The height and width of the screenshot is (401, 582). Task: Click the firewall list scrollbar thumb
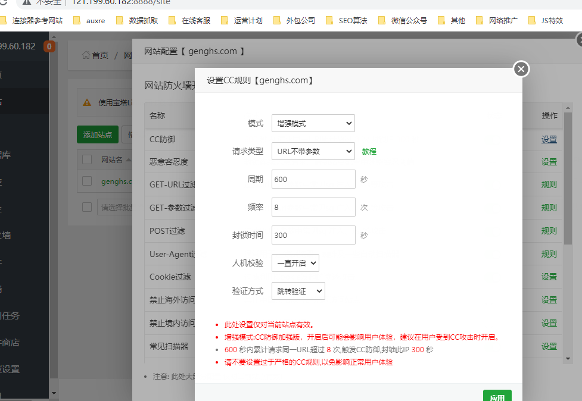(x=568, y=178)
